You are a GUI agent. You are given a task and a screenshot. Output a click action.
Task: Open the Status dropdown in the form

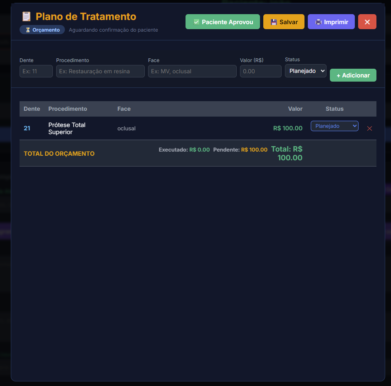305,71
